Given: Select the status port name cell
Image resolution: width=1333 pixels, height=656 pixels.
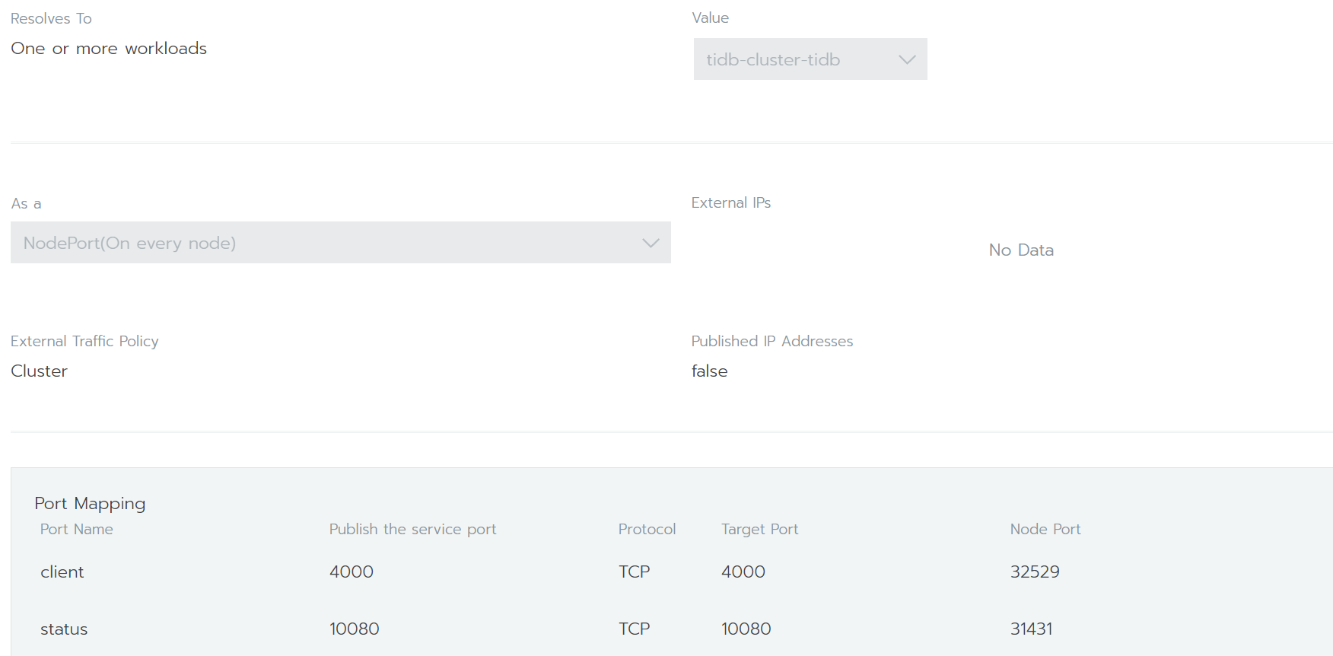Looking at the screenshot, I should click(64, 629).
